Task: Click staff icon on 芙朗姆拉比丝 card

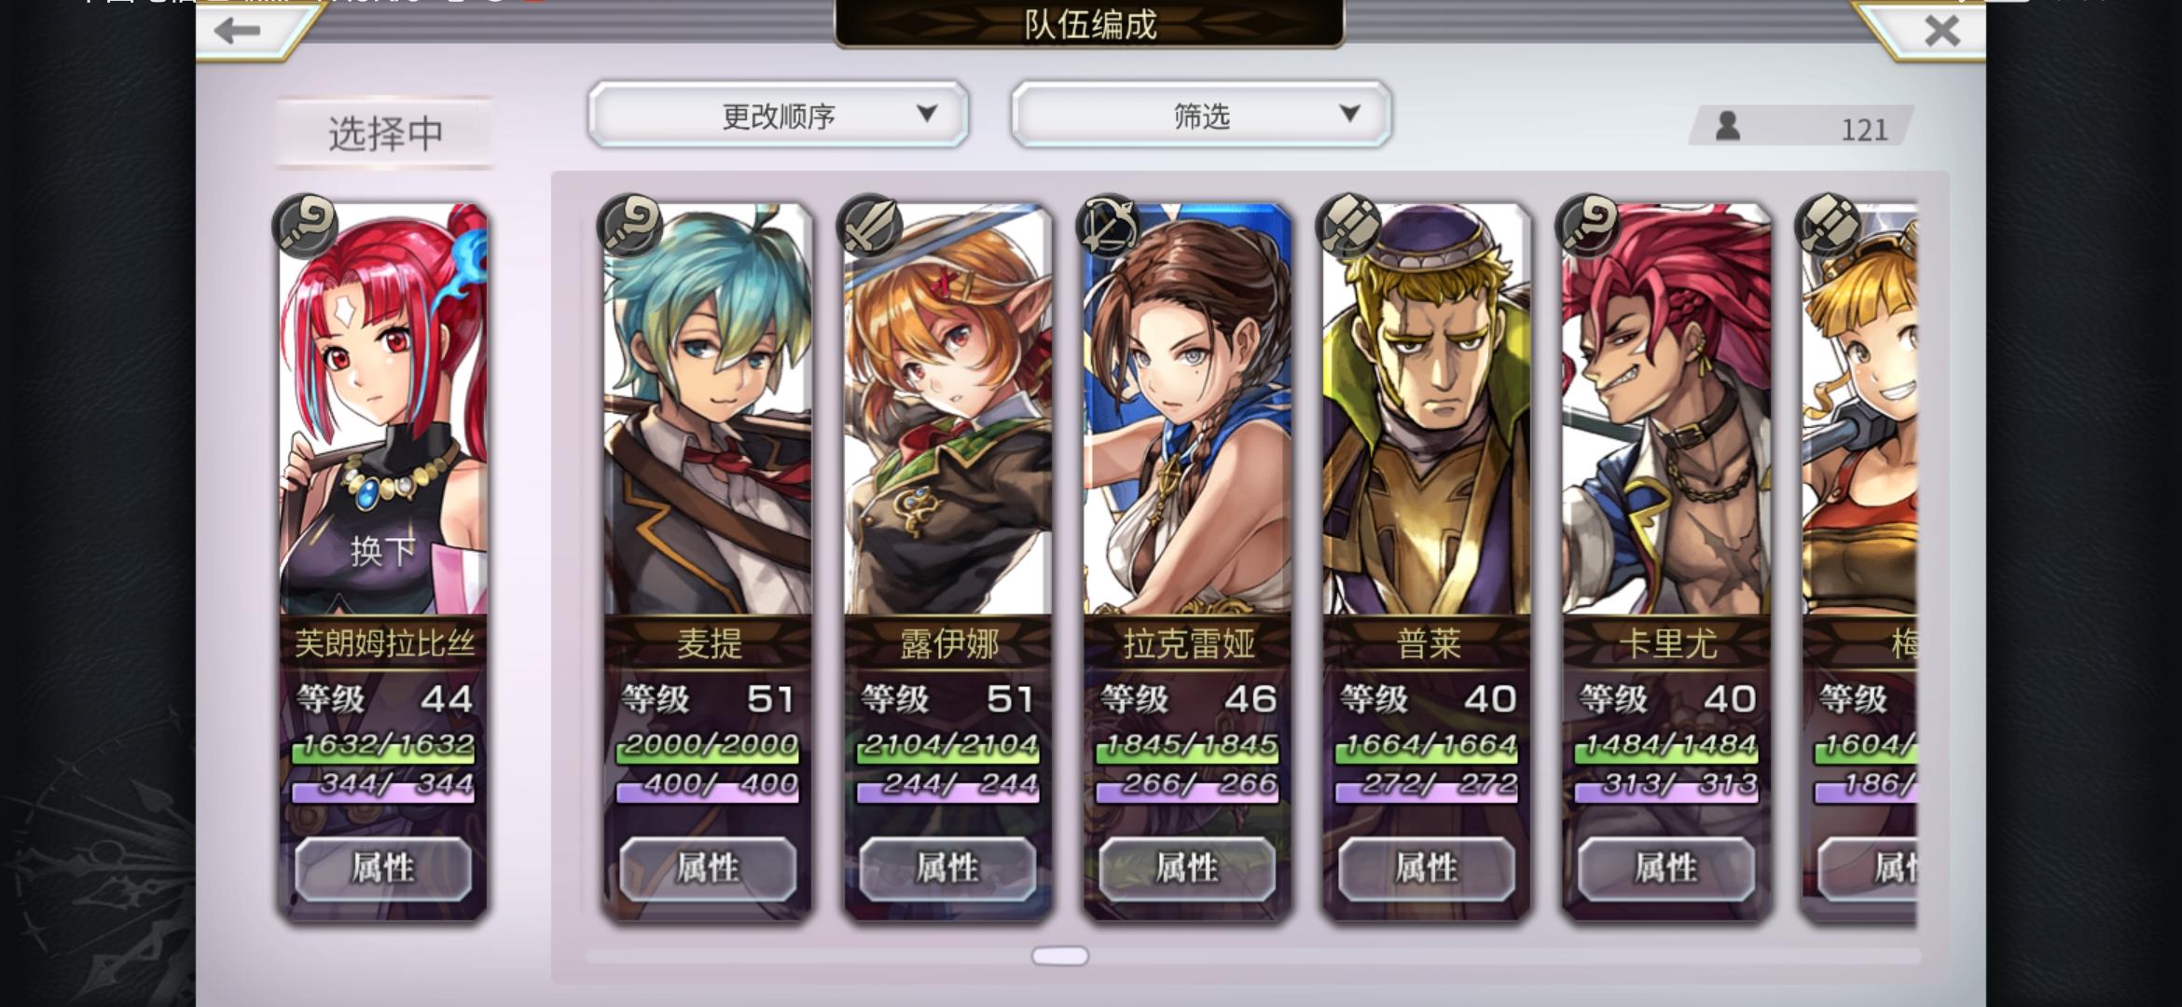Action: [305, 226]
